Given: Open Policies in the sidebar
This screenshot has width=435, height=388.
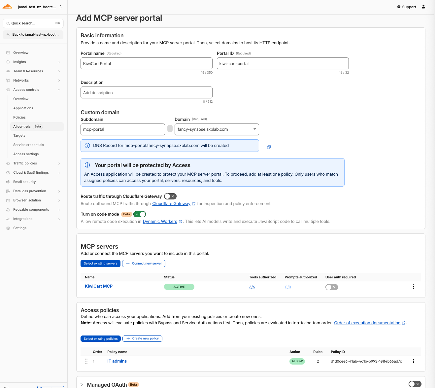Looking at the screenshot, I should tap(19, 118).
